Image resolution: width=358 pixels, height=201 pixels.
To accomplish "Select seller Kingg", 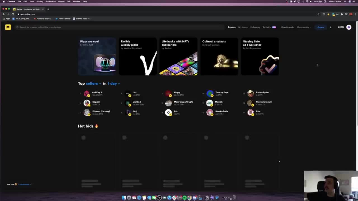I will (x=177, y=92).
